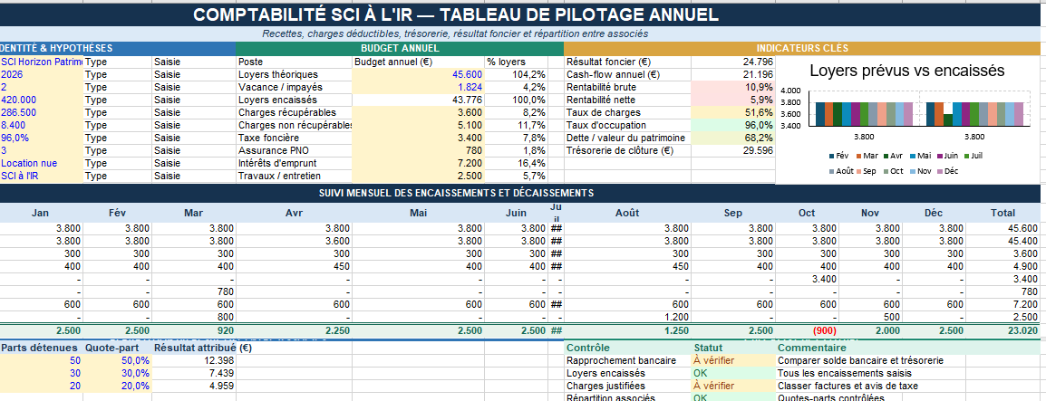Select the 'Intérêts d'emprunt' row label
The width and height of the screenshot is (1046, 401).
tap(295, 163)
